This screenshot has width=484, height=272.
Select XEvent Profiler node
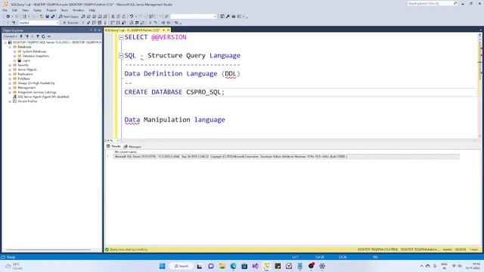[x=27, y=101]
